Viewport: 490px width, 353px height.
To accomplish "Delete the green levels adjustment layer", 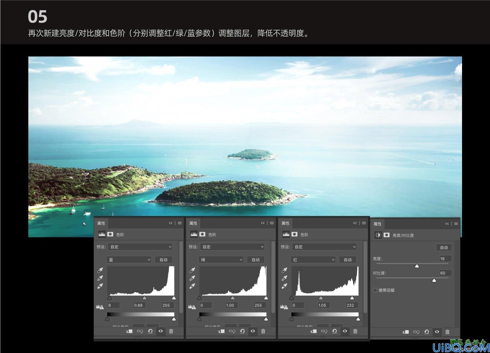I will (263, 331).
